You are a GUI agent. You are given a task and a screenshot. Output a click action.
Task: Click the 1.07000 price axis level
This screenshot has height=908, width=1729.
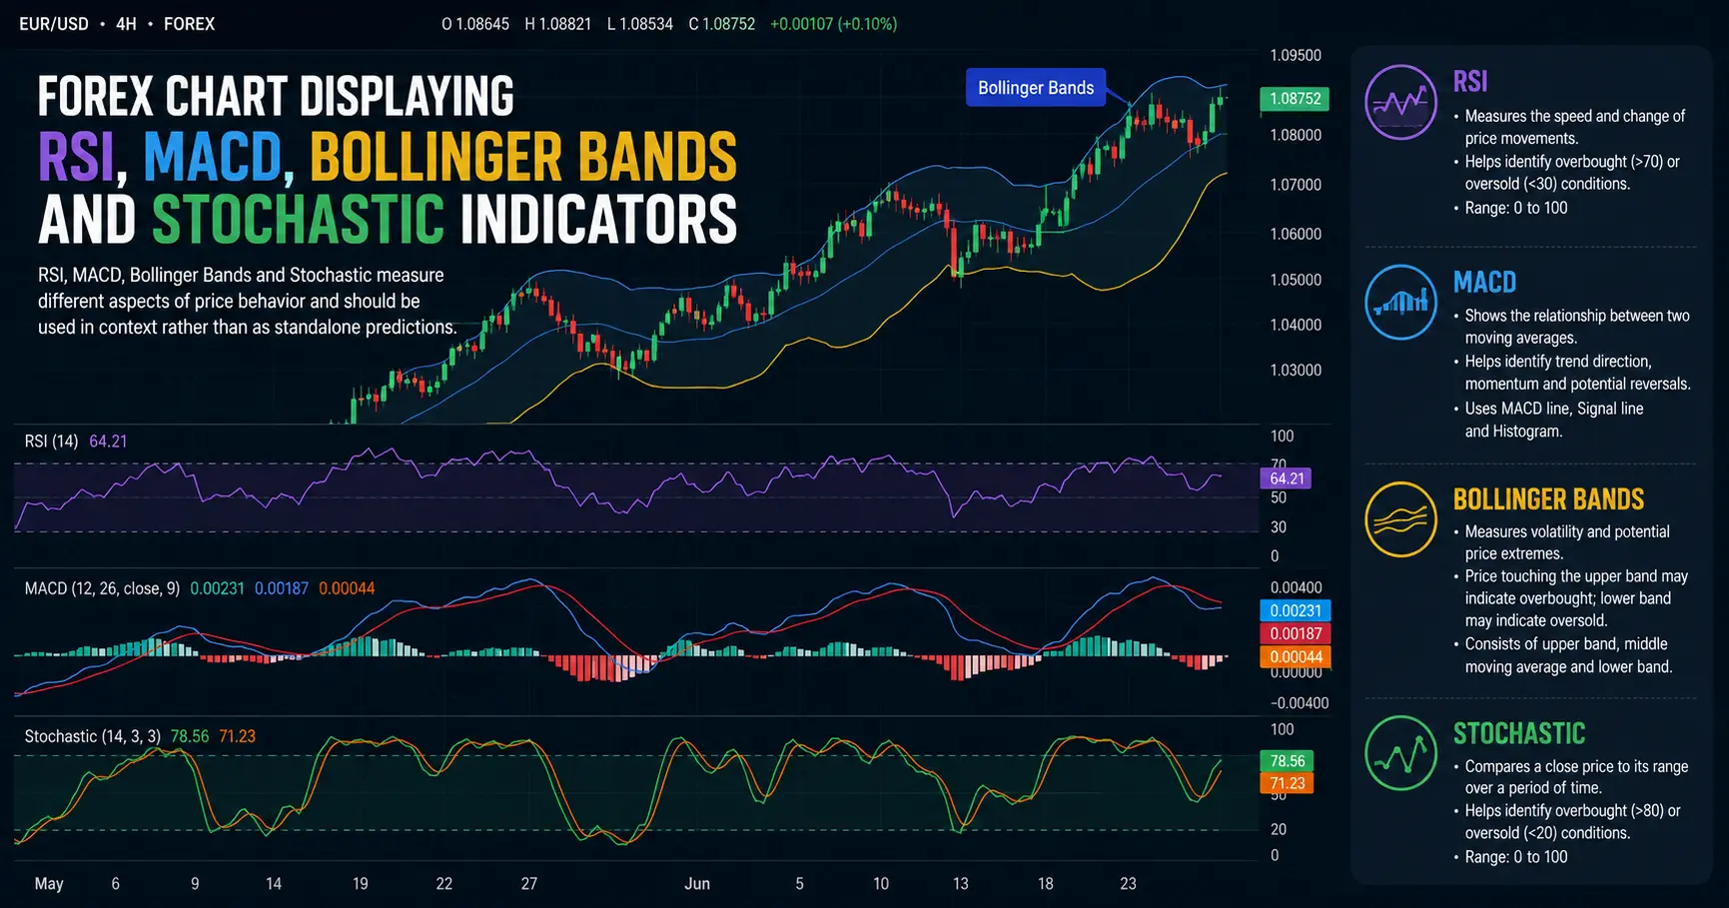click(1296, 185)
